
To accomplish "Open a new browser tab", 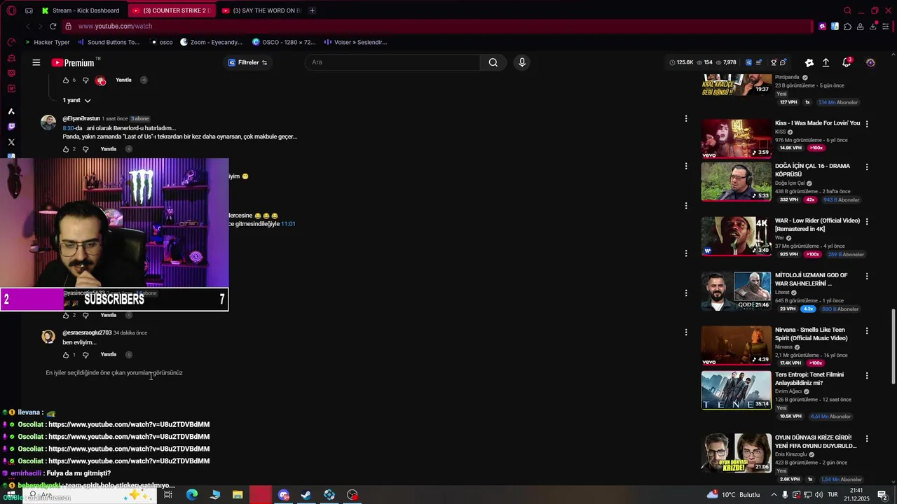I will (x=312, y=10).
